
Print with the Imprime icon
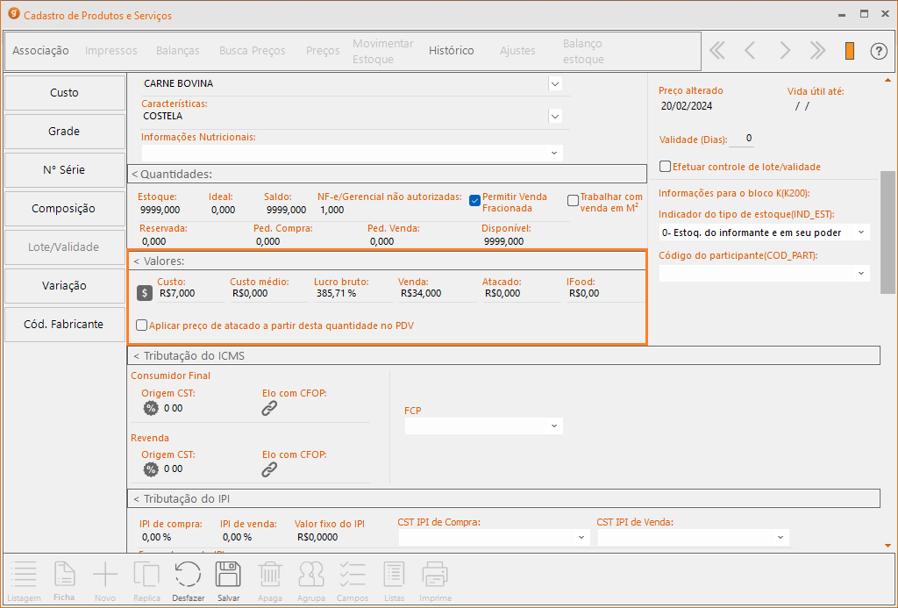(435, 581)
